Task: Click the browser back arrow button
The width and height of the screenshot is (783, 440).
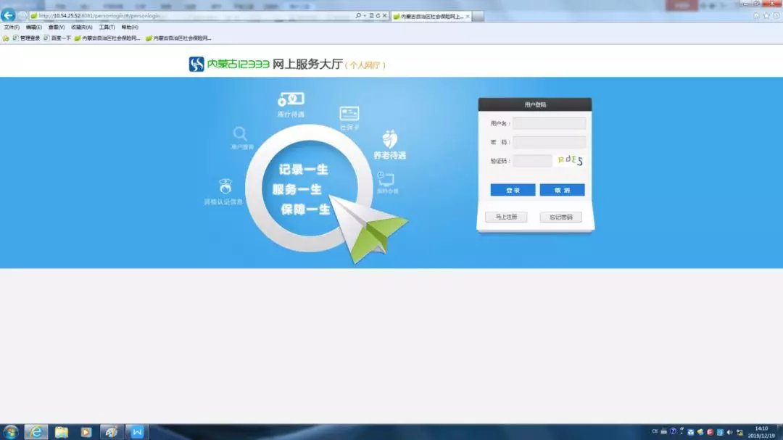Action: coord(8,15)
